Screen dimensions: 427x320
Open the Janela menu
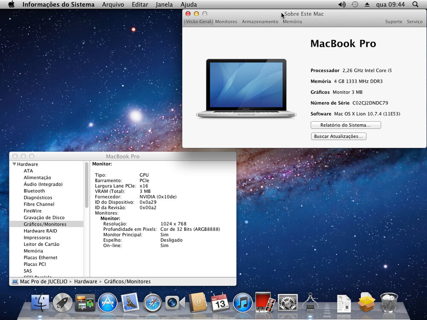(164, 5)
